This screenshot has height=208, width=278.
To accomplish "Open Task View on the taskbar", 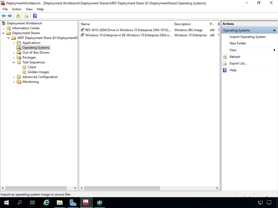I will pyautogui.click(x=33, y=203).
